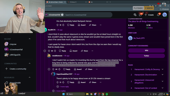Collapse the renaldomoon comment thread
Viewport: 170px width, 96px height.
[49, 69]
